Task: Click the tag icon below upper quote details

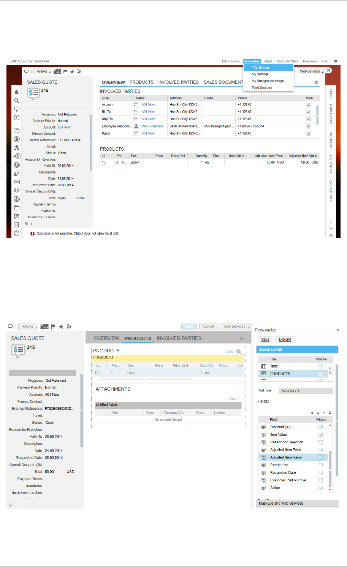Action: point(27,224)
